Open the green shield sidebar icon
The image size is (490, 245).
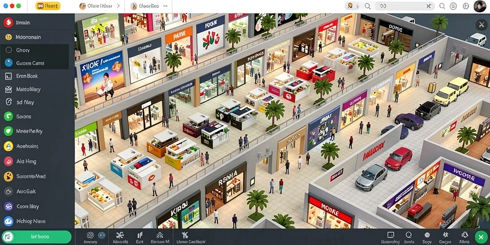[x=9, y=131]
